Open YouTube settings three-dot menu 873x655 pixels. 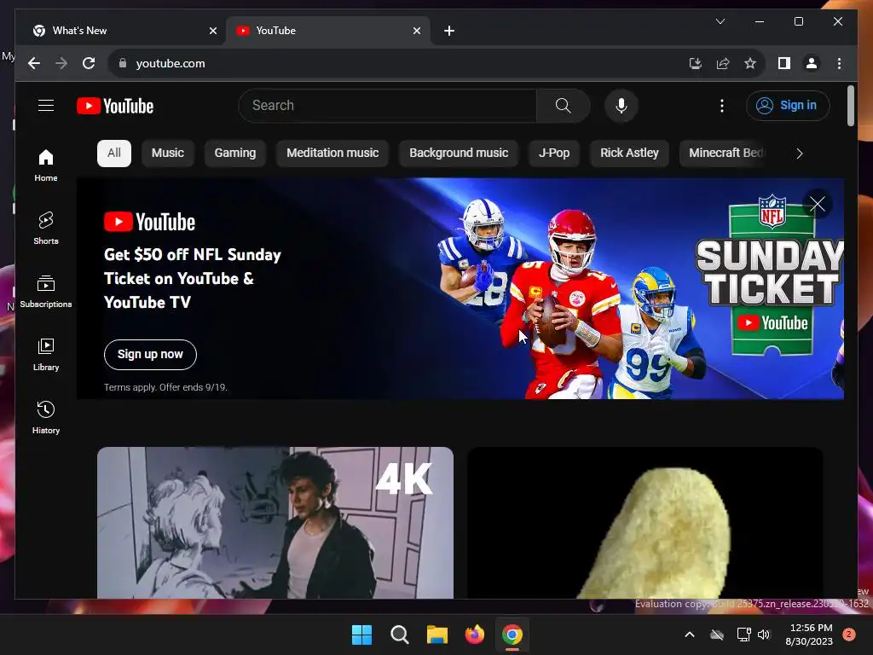click(x=722, y=106)
